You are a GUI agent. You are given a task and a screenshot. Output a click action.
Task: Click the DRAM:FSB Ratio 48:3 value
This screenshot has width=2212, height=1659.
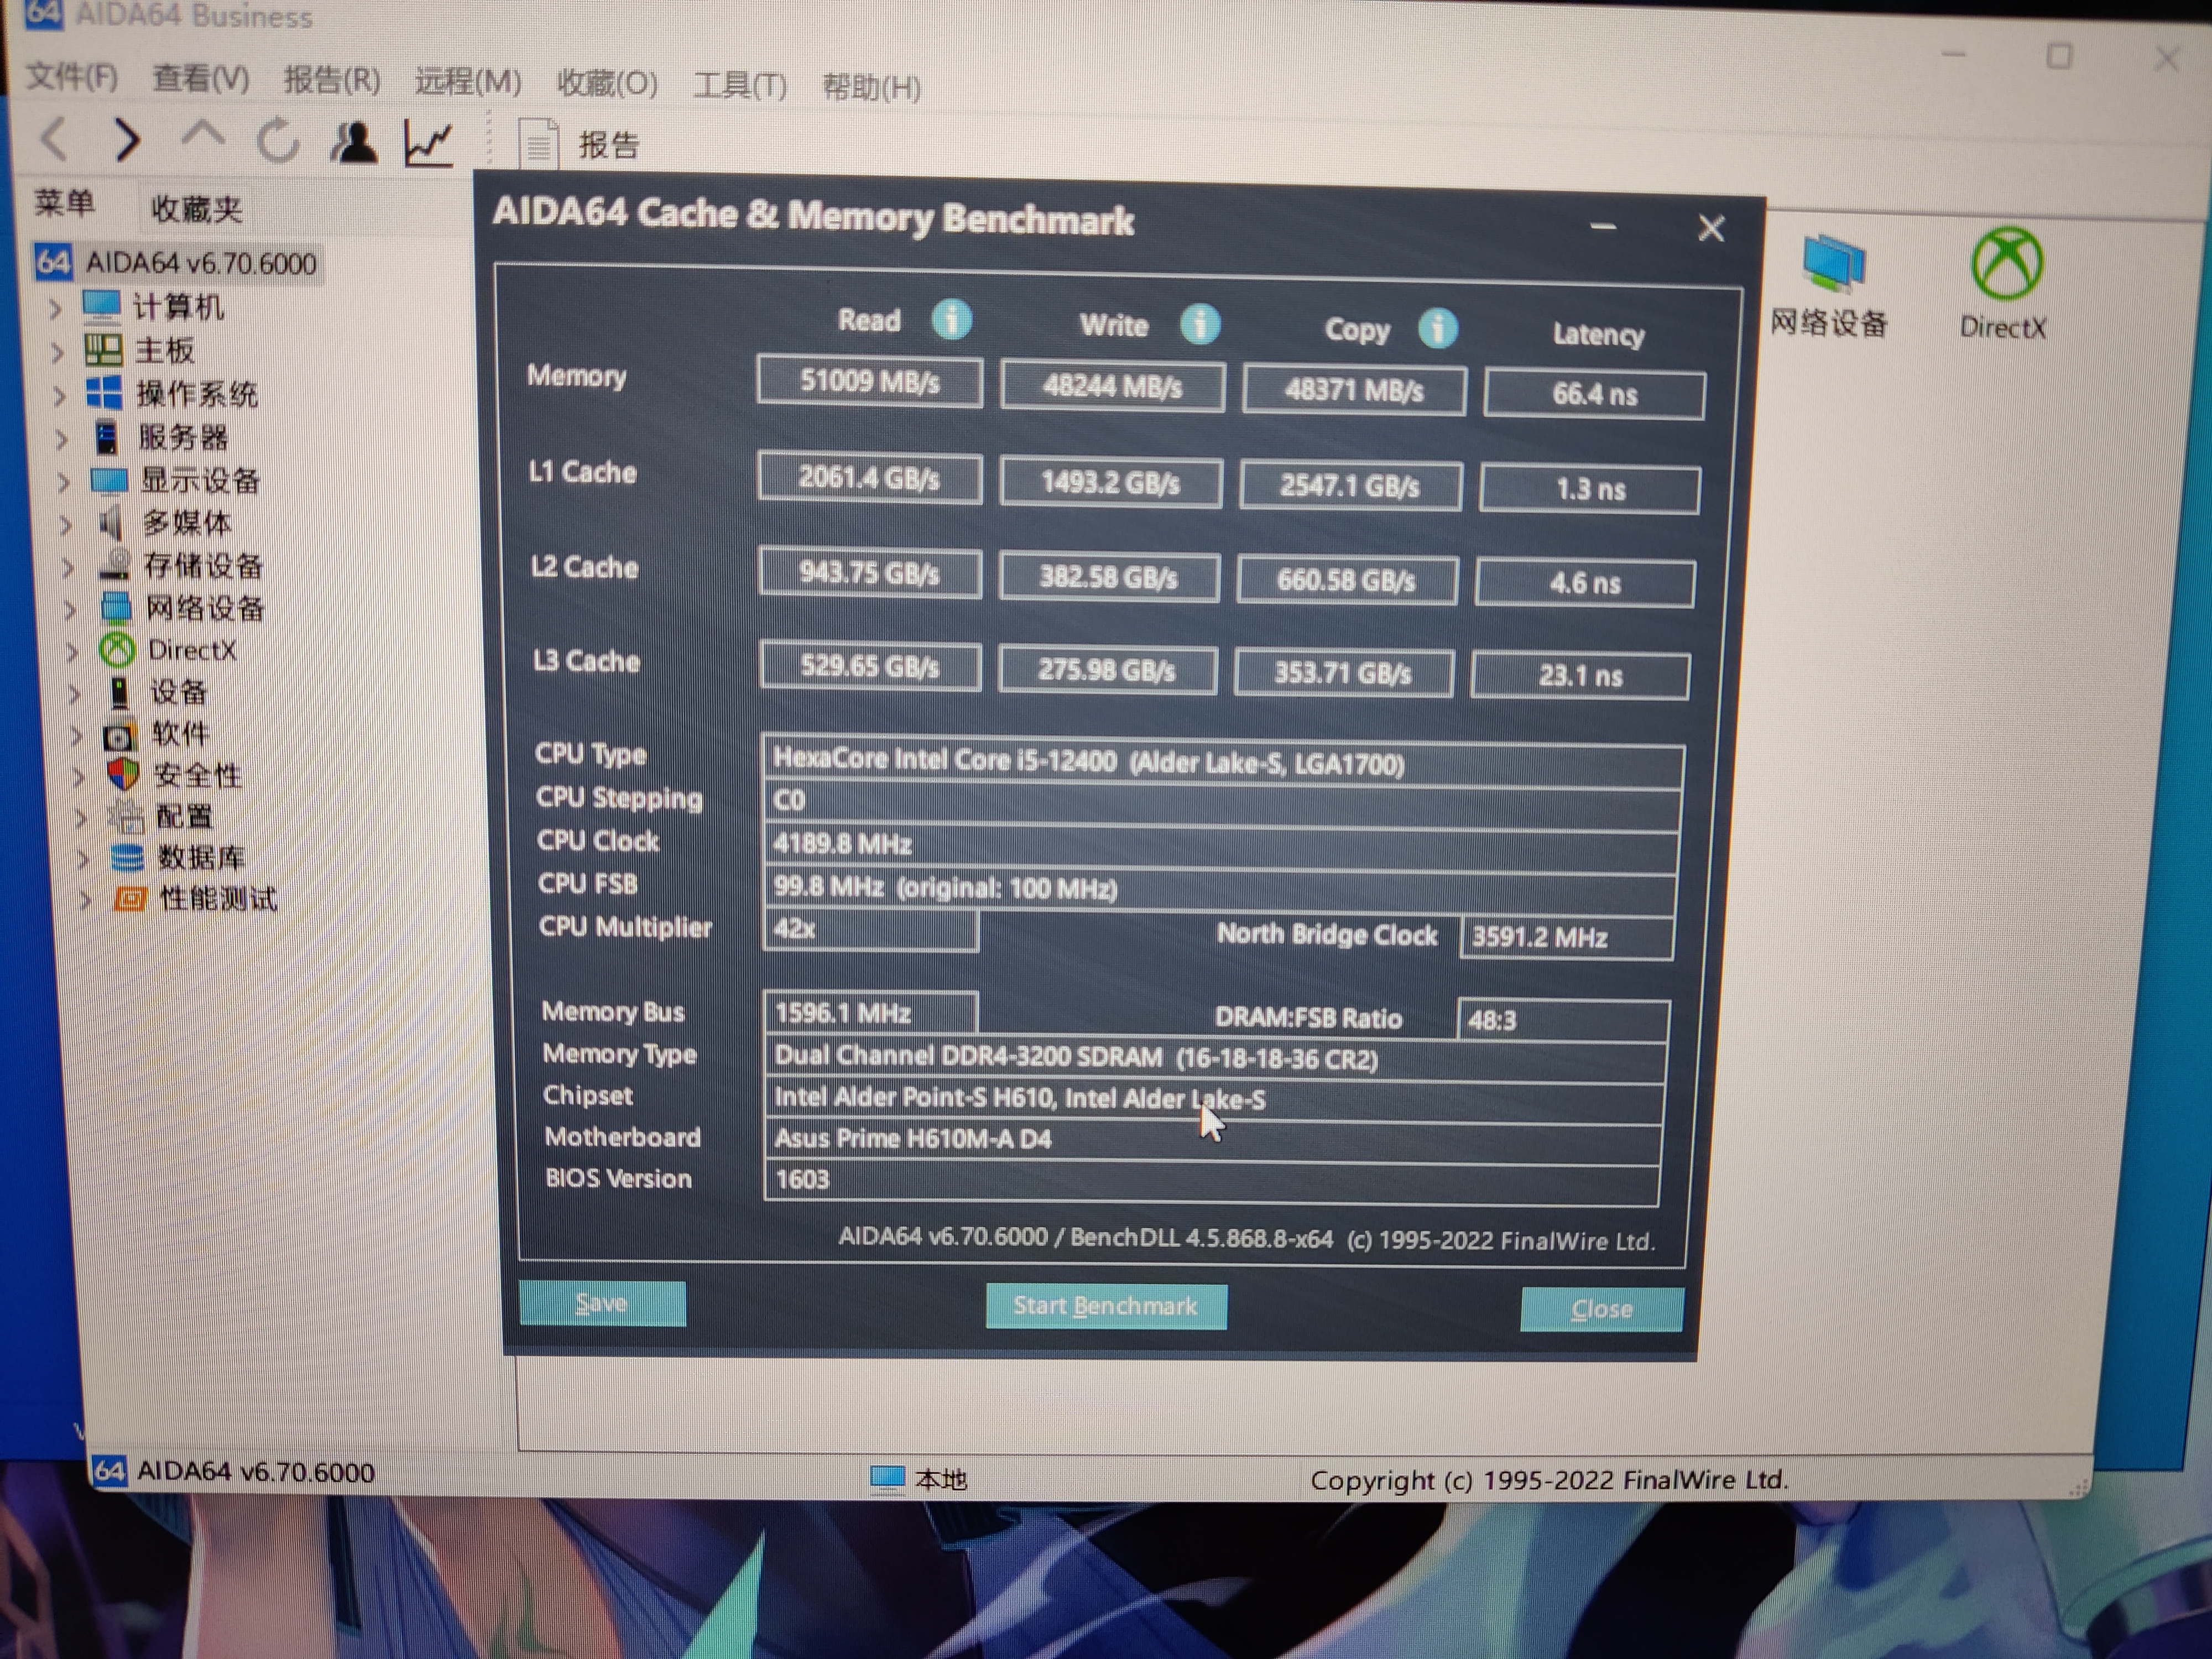[1563, 1020]
